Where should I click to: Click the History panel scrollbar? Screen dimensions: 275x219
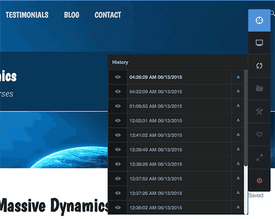point(246,118)
